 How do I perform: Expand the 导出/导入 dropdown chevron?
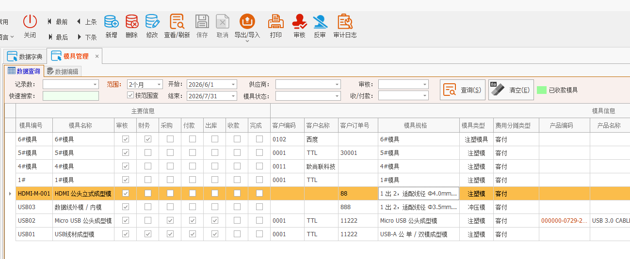[247, 41]
